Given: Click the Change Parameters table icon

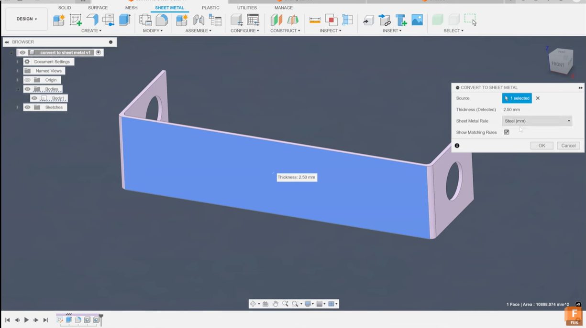Looking at the screenshot, I should pyautogui.click(x=253, y=20).
